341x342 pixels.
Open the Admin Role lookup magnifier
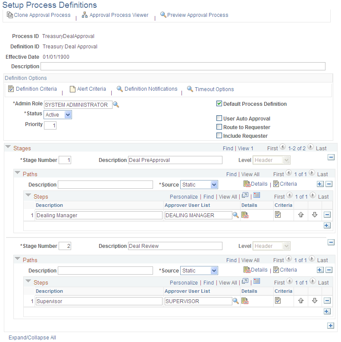point(116,104)
